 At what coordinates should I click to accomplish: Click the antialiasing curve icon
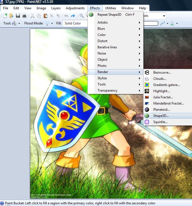[x=163, y=23]
